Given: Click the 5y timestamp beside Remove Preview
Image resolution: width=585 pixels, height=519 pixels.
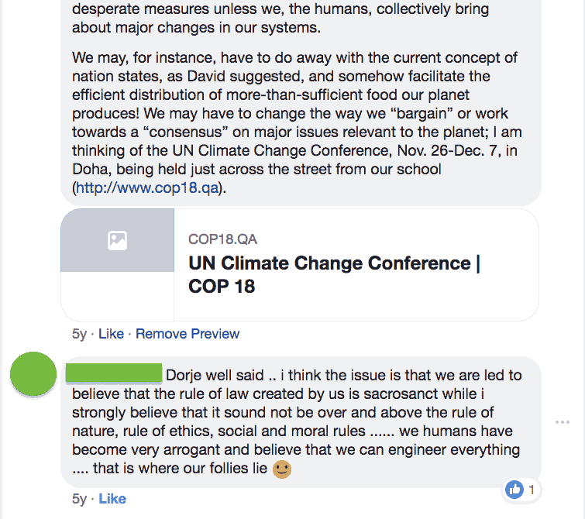Looking at the screenshot, I should coord(79,334).
